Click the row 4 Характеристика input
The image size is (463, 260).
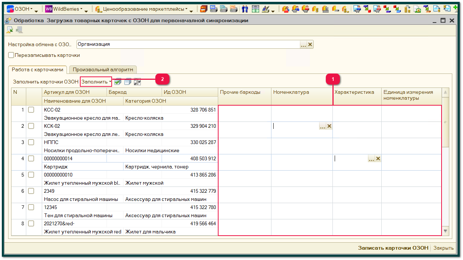(351, 159)
